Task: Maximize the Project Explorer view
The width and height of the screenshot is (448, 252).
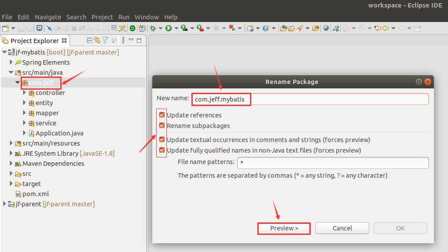Action: [139, 40]
